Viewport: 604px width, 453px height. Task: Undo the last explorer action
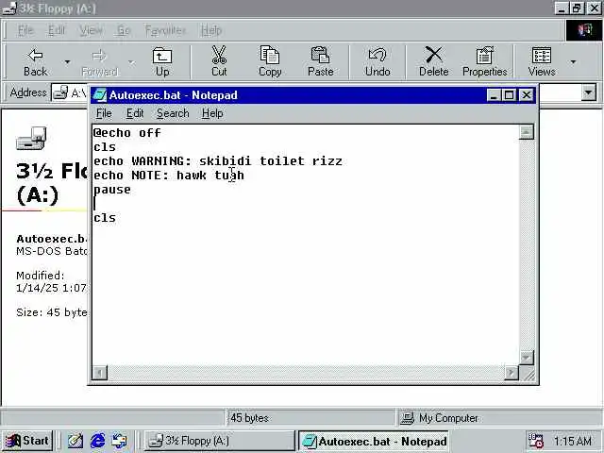[377, 62]
